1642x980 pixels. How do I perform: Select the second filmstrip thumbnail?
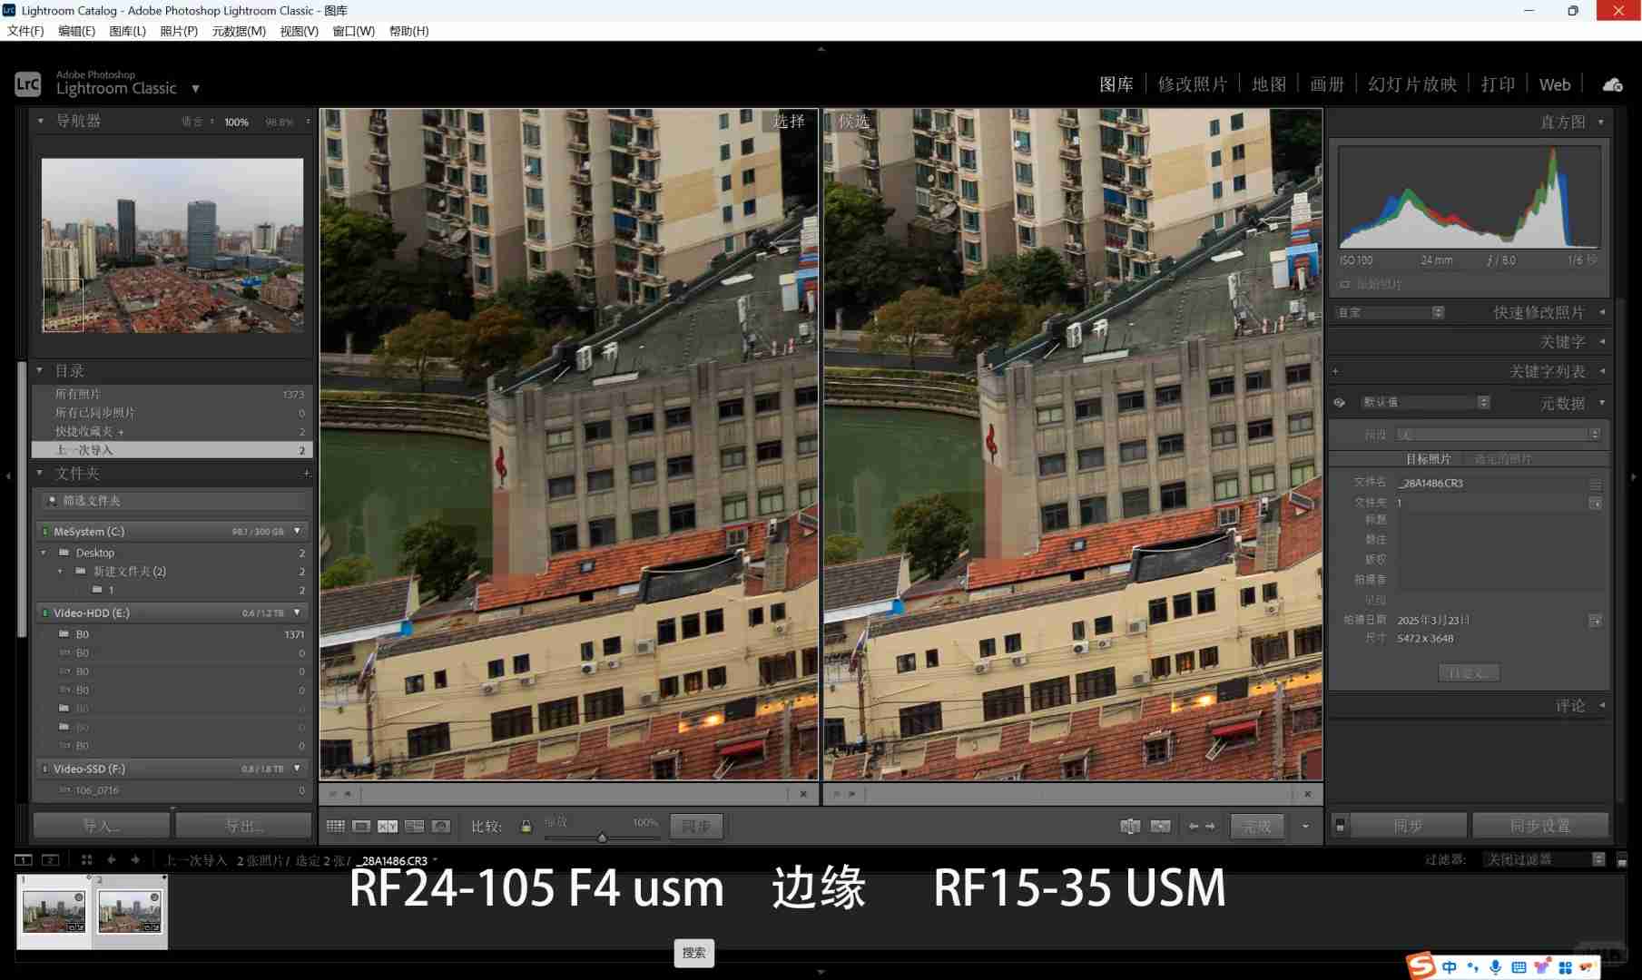[129, 910]
